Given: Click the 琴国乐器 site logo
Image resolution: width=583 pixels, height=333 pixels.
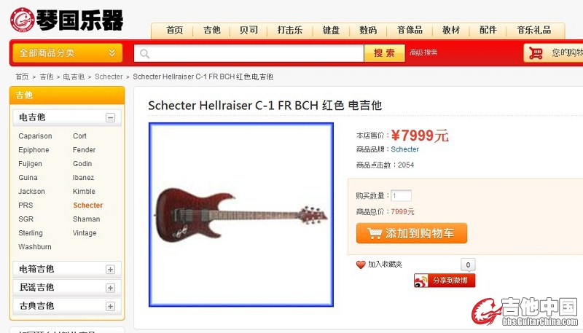Looking at the screenshot, I should click(66, 20).
